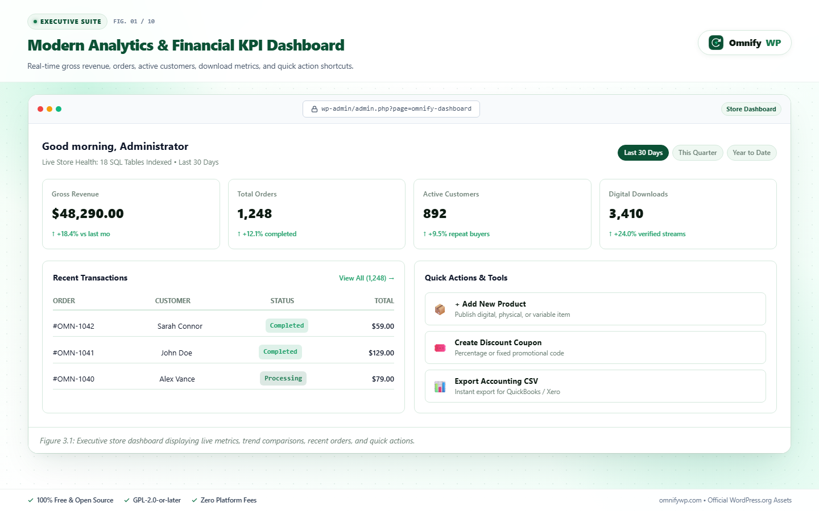Open the Active Customers card
819x511 pixels.
pos(502,214)
